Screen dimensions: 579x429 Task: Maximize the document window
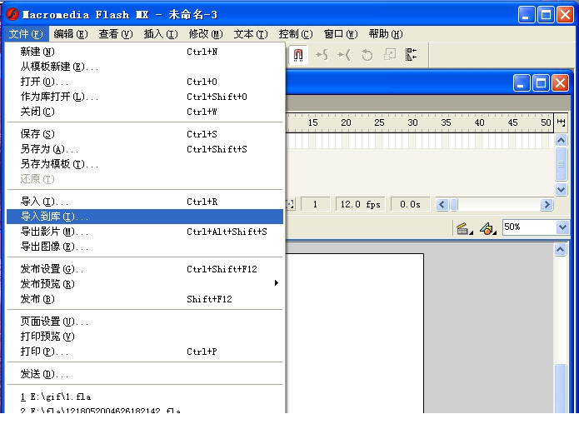[541, 83]
